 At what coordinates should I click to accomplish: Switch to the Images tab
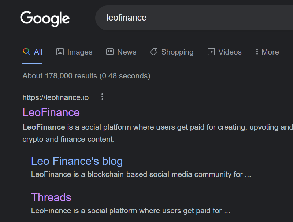pos(74,52)
